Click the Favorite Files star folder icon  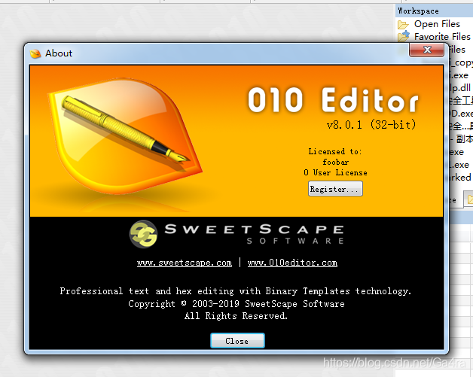[x=403, y=36]
